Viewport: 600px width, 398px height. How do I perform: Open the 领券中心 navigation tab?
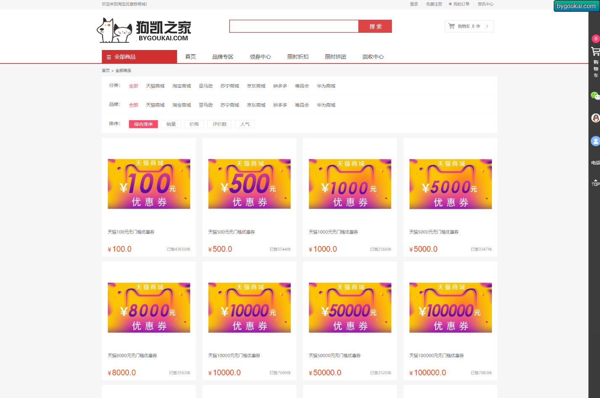coord(260,57)
